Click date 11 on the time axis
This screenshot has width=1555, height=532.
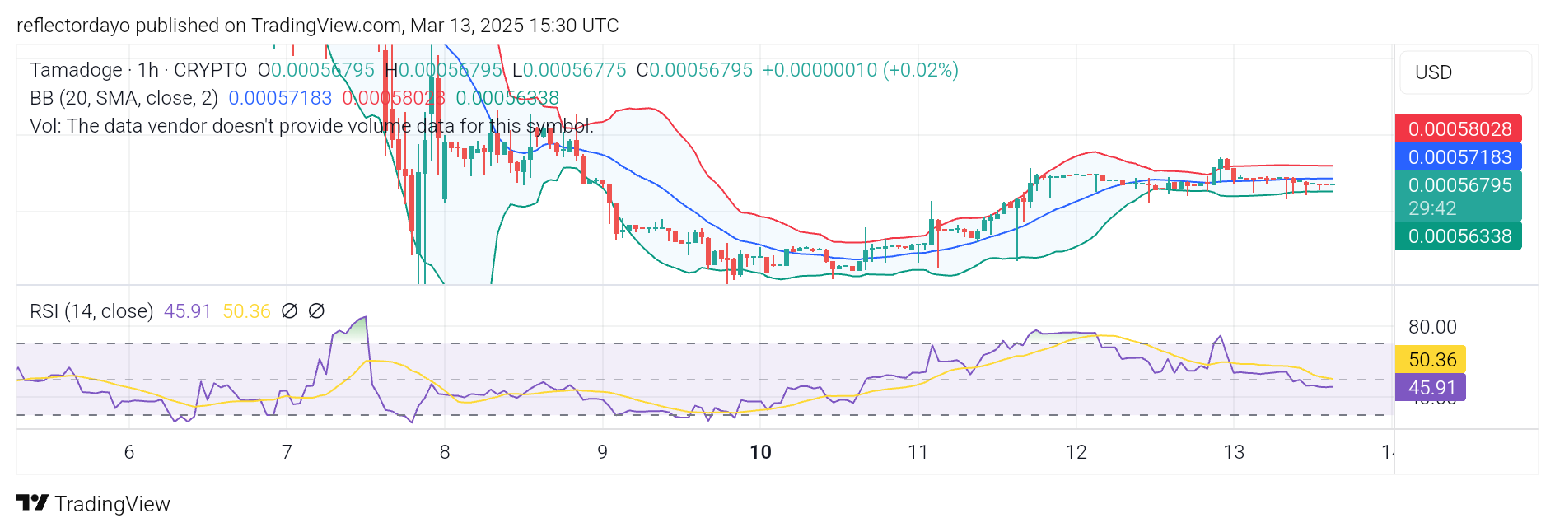coord(918,452)
